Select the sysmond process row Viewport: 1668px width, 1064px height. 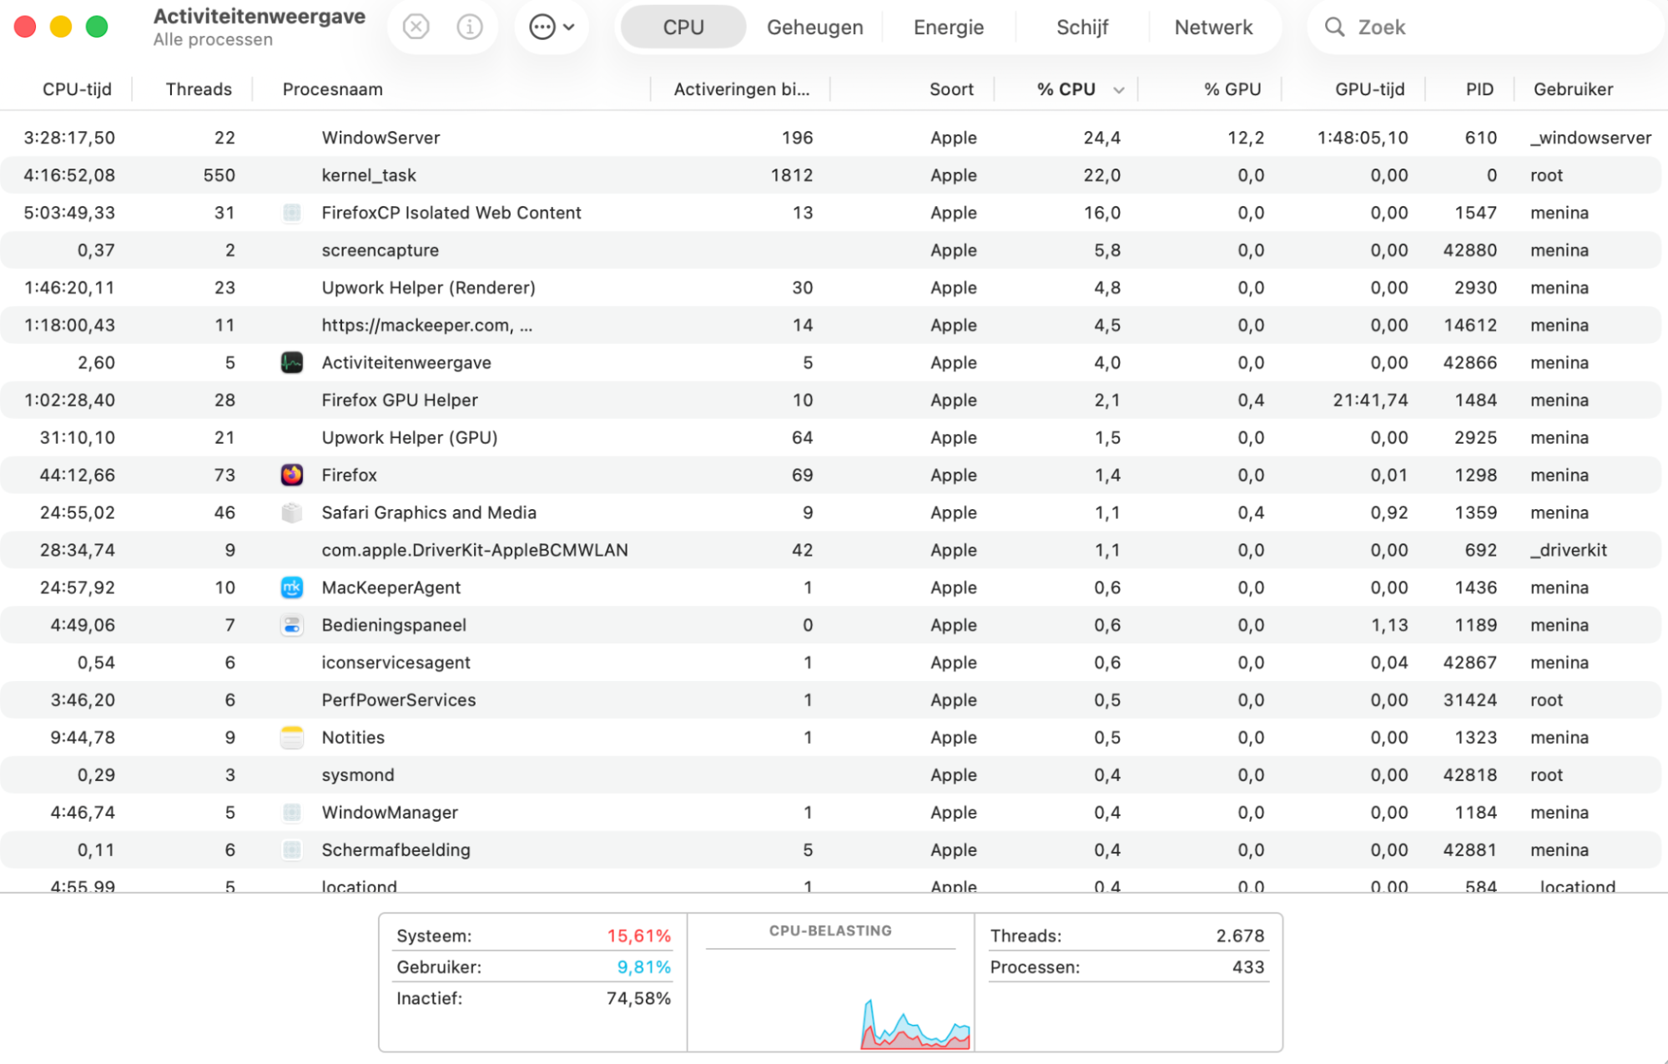pyautogui.click(x=830, y=774)
